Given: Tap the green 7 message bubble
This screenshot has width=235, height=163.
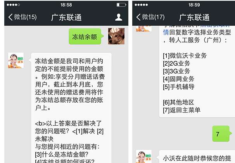Looking at the screenshot, I should tap(222, 134).
